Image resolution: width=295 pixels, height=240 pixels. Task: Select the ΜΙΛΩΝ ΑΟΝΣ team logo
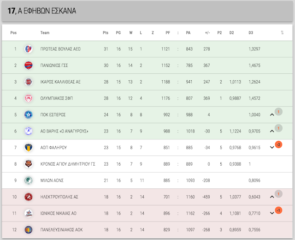(29, 180)
